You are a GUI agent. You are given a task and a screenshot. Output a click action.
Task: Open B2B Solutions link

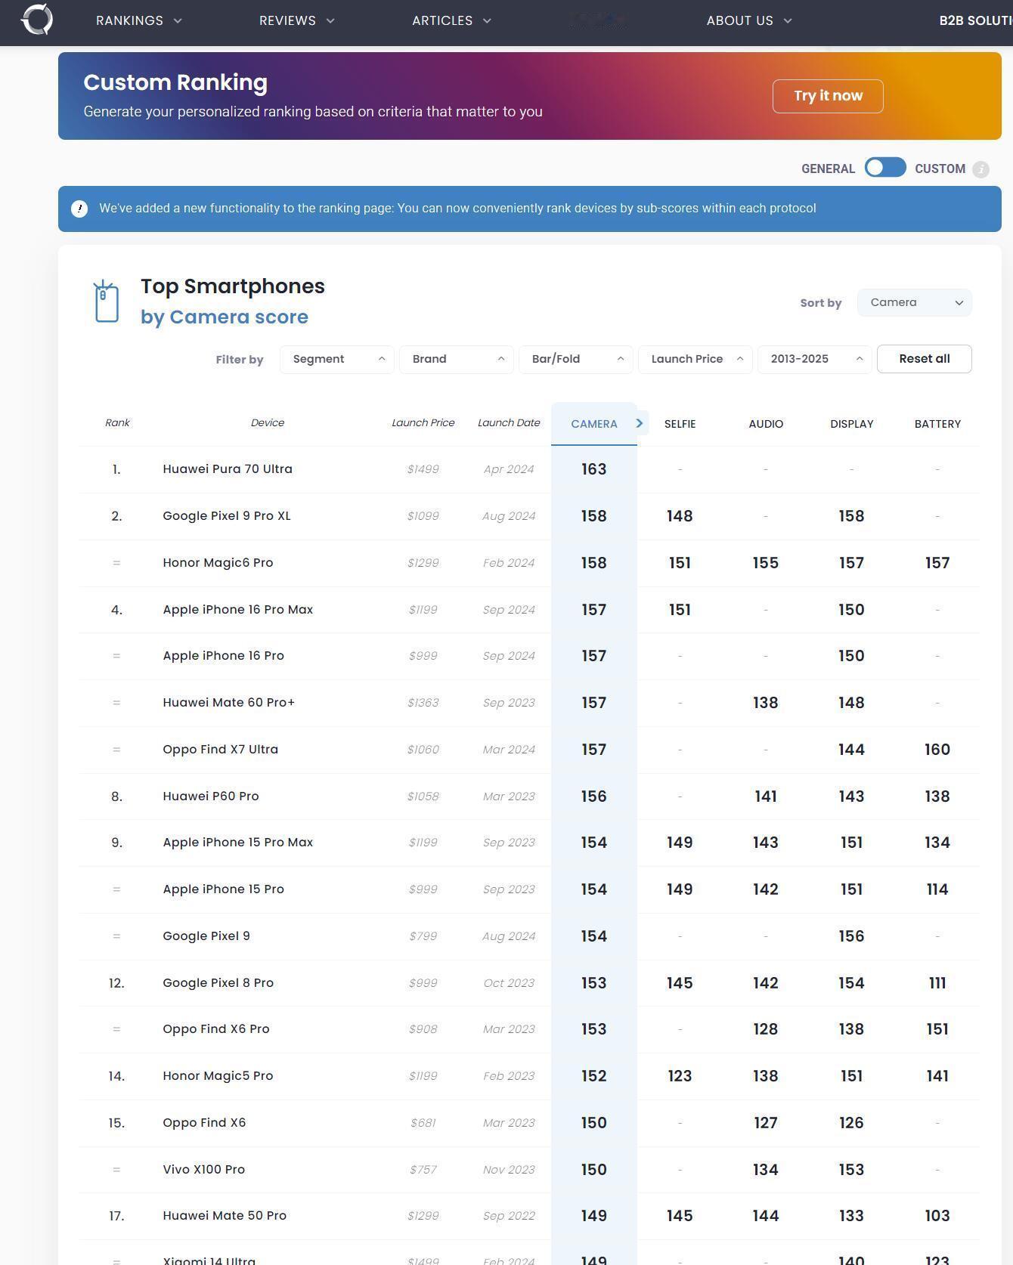coord(975,20)
